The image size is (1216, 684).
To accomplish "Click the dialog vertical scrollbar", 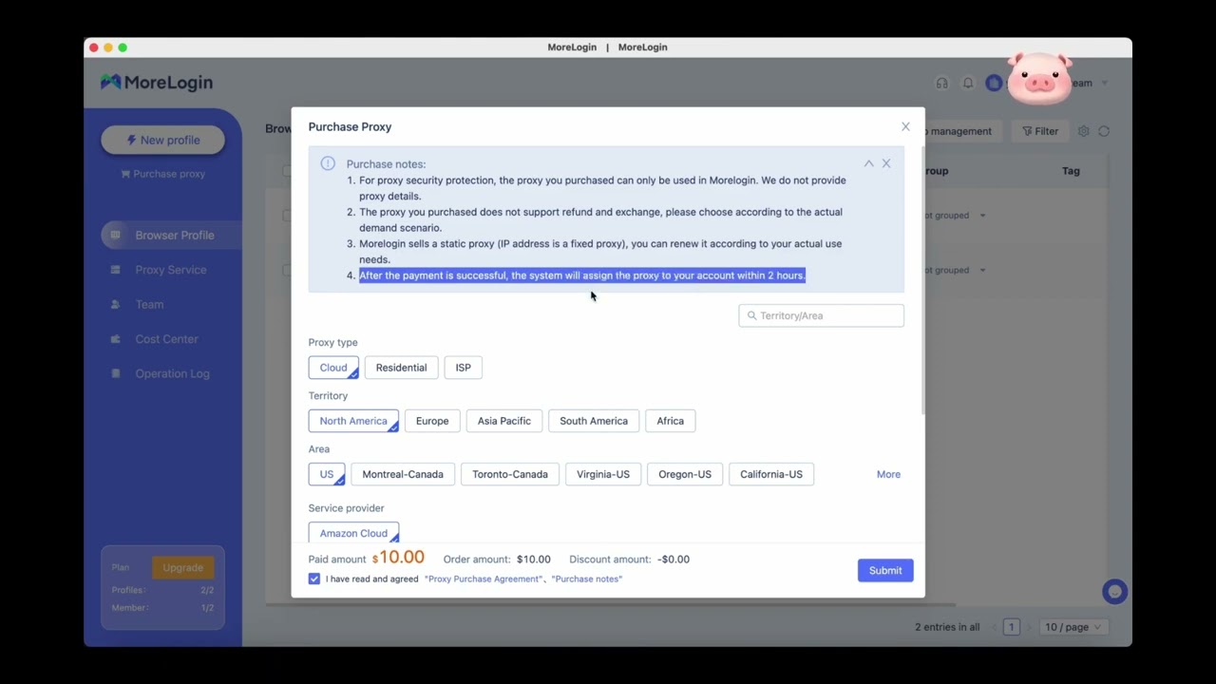I will 921,280.
